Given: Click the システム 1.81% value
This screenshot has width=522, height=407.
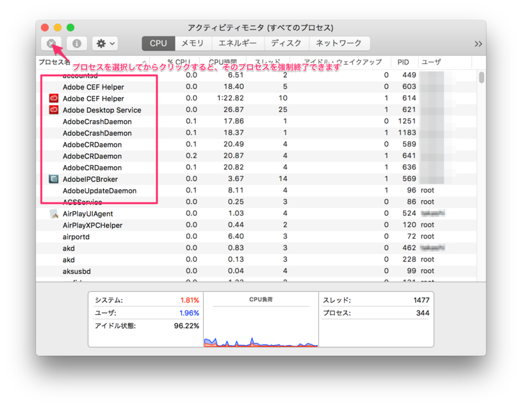Looking at the screenshot, I should [190, 300].
